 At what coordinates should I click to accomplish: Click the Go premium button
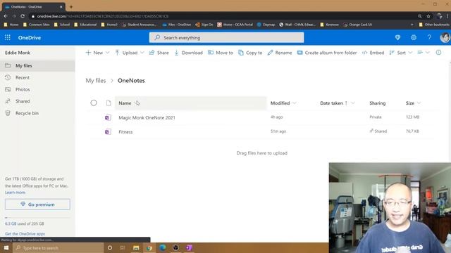tap(37, 205)
